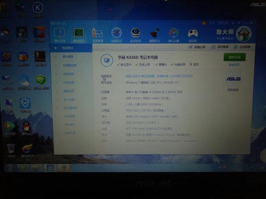The height and width of the screenshot is (199, 266).
Task: Select 硬件健康 hardware health sidebar item
Action: tap(68, 57)
